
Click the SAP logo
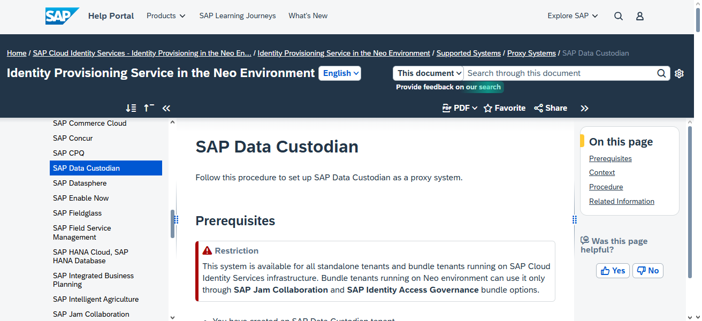click(62, 16)
